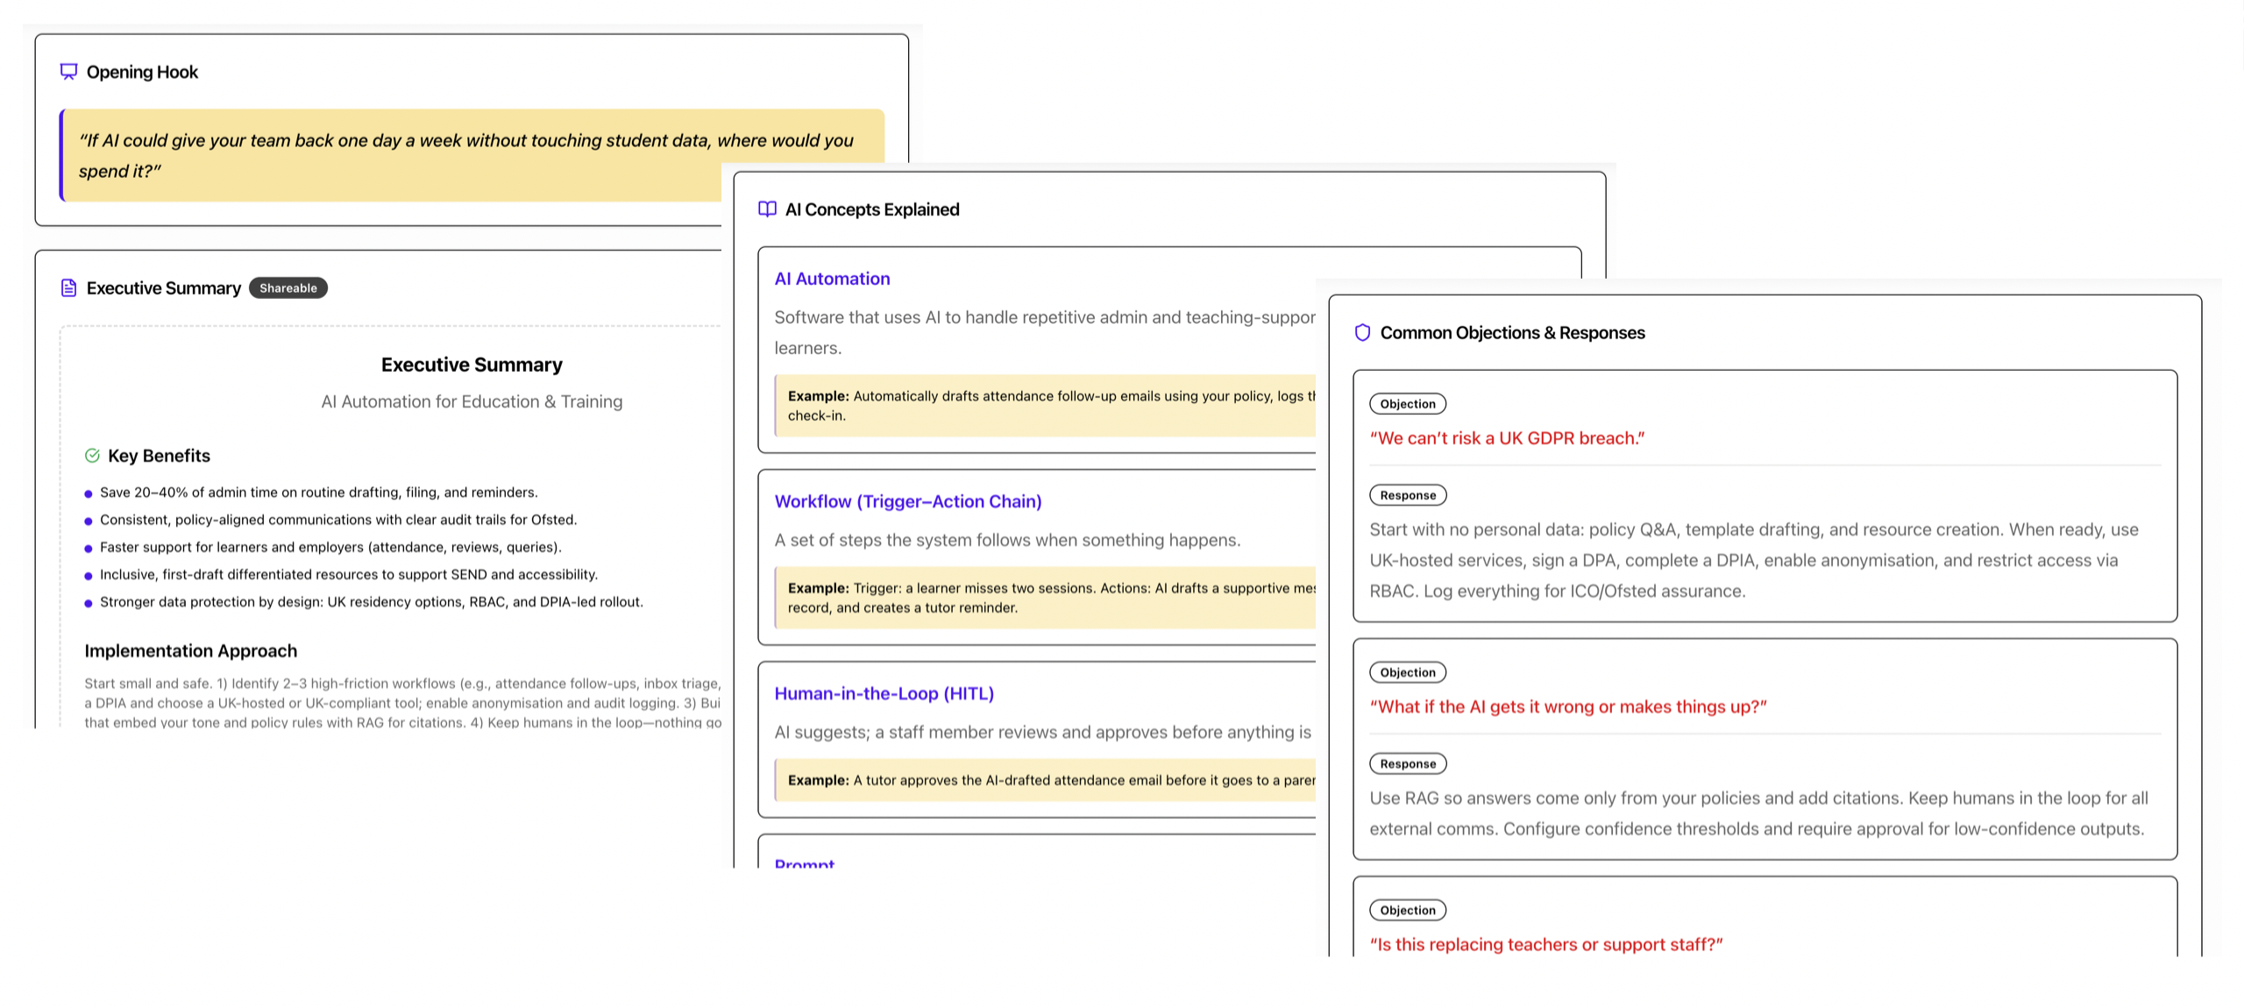This screenshot has height=1008, width=2244.
Task: Toggle the Response pill under the GDPR objection
Action: 1407,494
